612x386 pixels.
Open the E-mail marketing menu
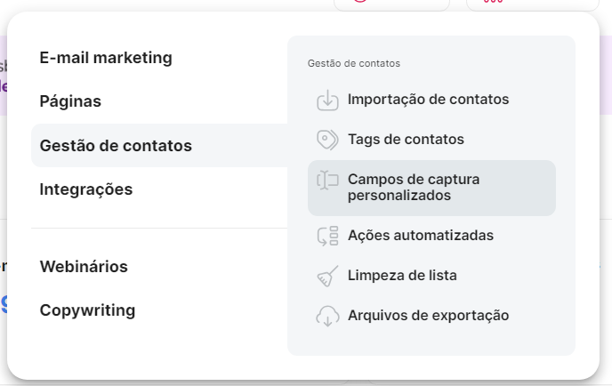(106, 58)
